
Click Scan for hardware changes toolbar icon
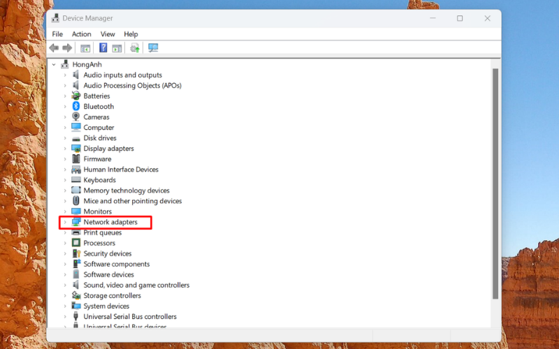pos(153,48)
